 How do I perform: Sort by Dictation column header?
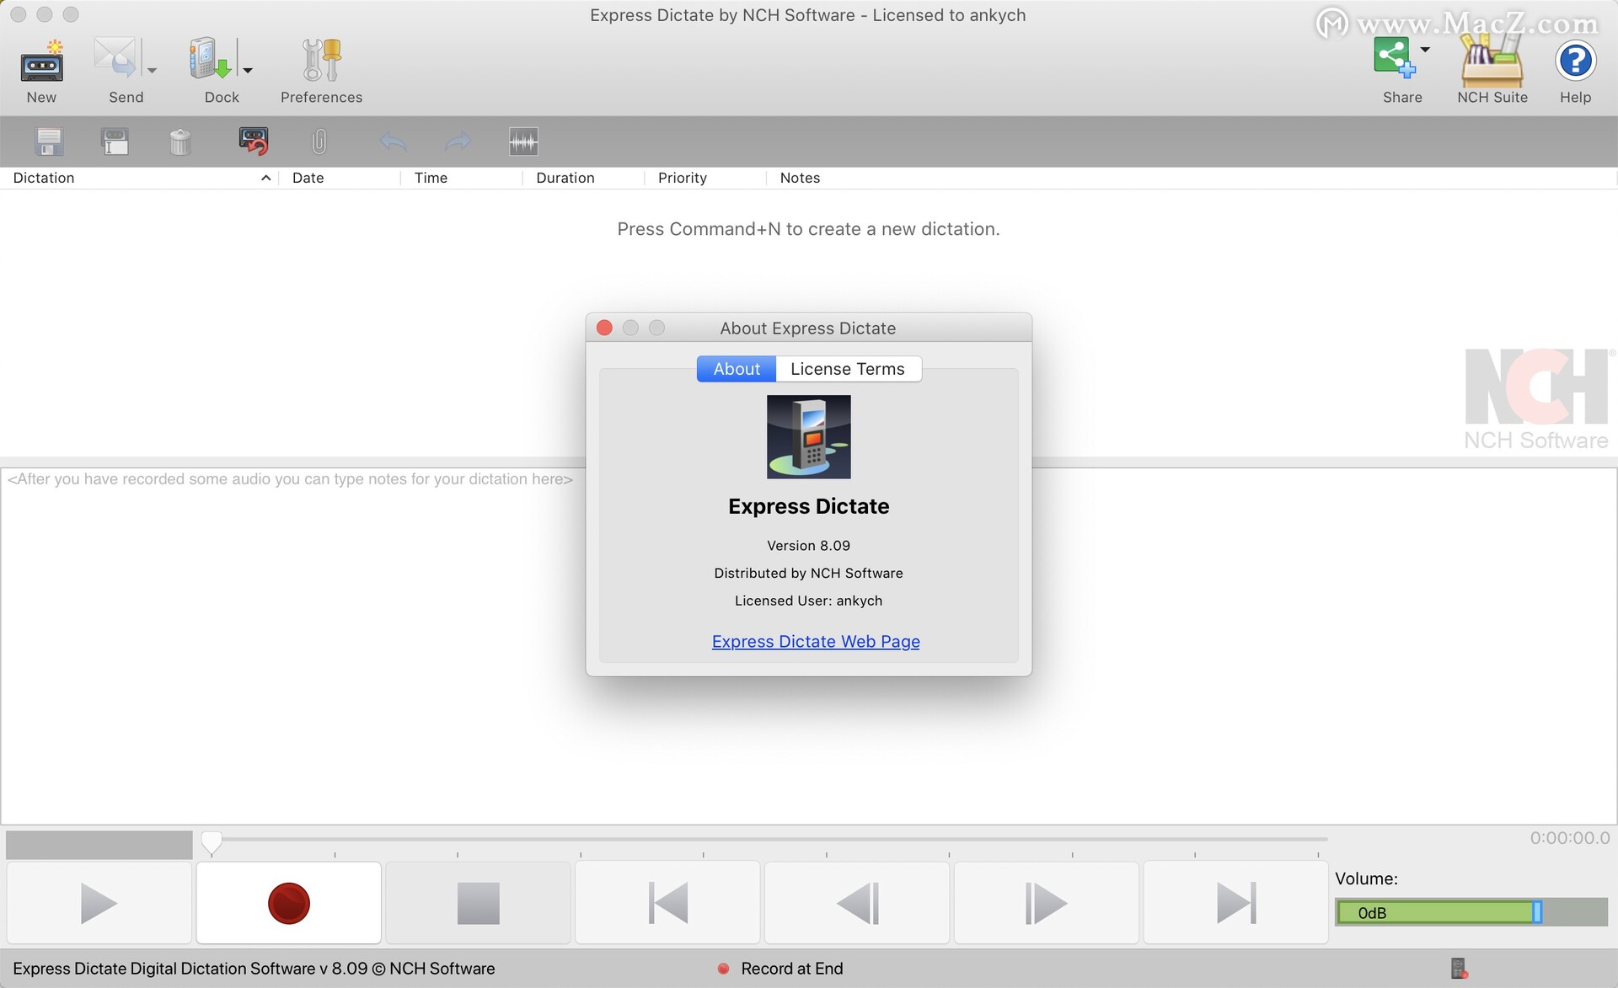[x=139, y=178]
